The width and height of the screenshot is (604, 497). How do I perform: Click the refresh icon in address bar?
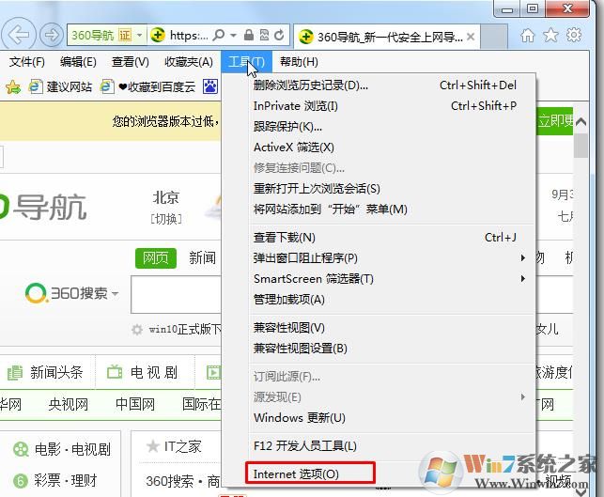(280, 36)
